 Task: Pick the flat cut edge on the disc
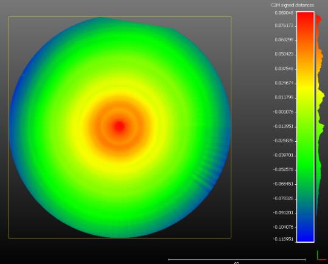pyautogui.click(x=136, y=23)
